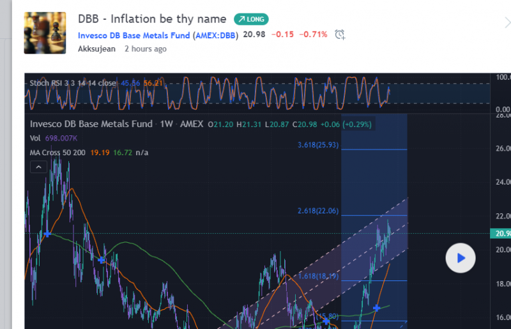
Task: Click the next arrow at top right
Action: pyautogui.click(x=507, y=22)
